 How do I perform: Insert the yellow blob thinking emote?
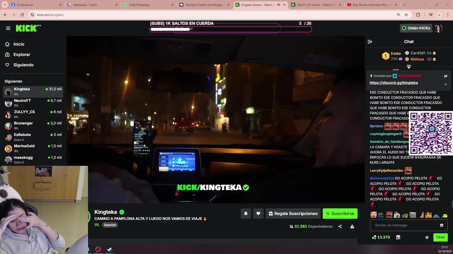pyautogui.click(x=445, y=216)
